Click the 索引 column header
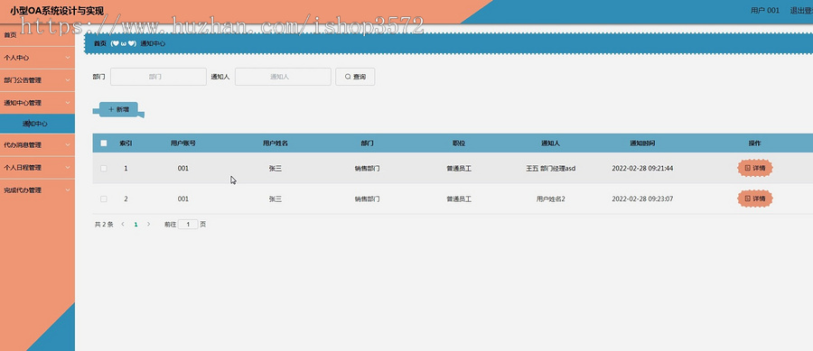Screen dimensions: 813x351 pos(126,143)
